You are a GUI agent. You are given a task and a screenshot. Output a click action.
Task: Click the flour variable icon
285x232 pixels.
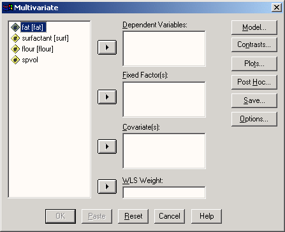click(15, 49)
